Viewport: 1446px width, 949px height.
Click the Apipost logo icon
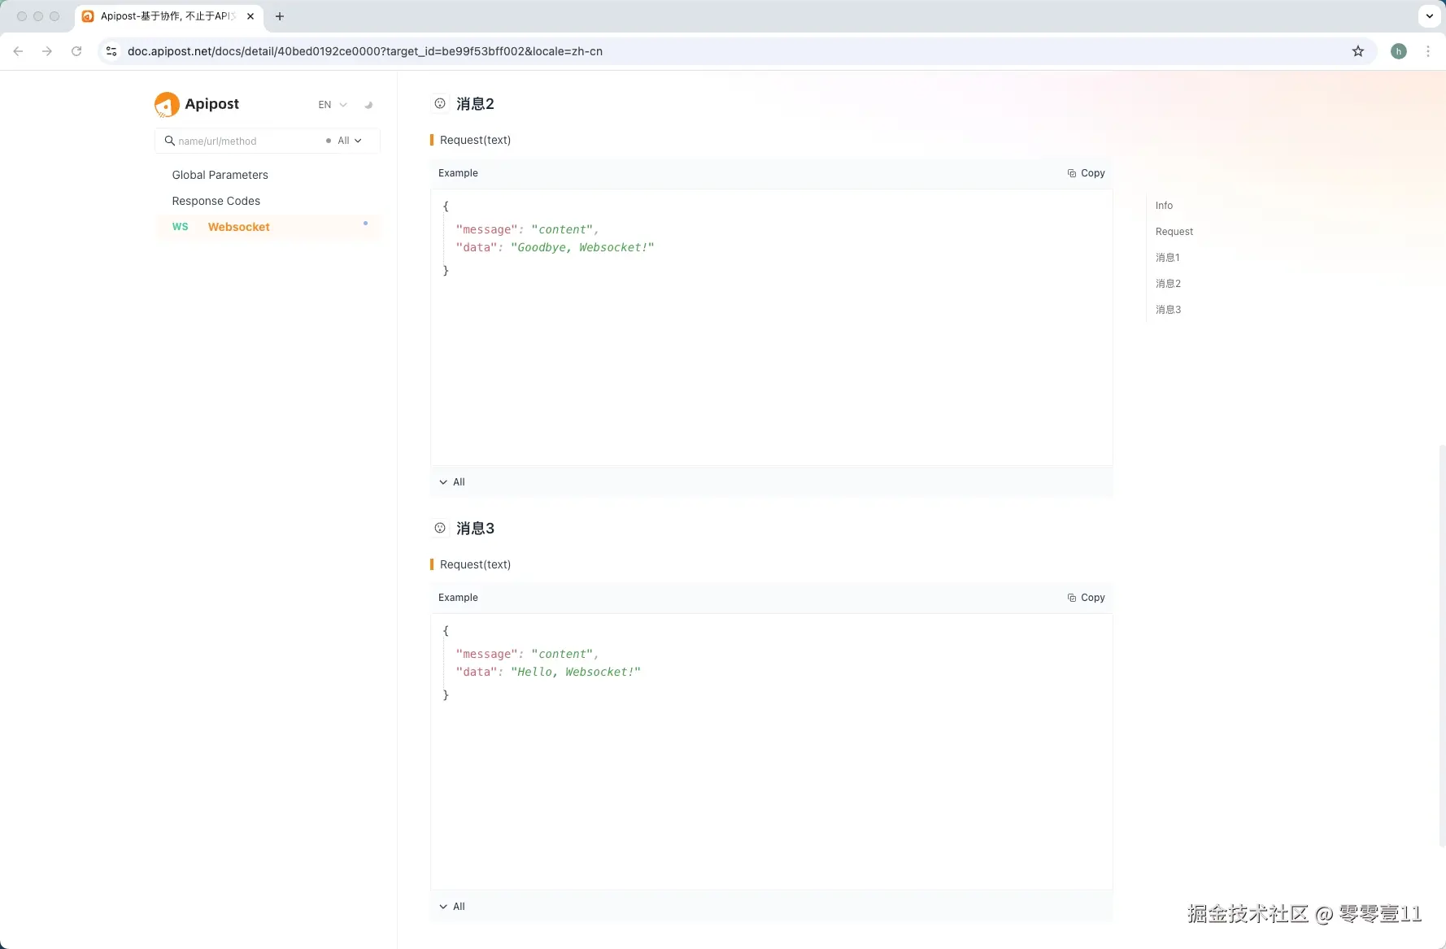click(x=167, y=104)
